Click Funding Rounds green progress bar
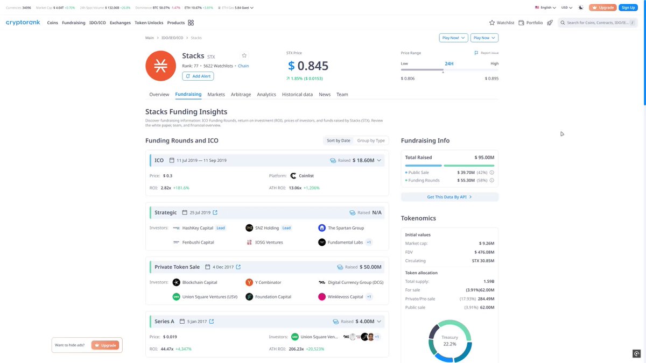The height and width of the screenshot is (363, 646). 469,166
